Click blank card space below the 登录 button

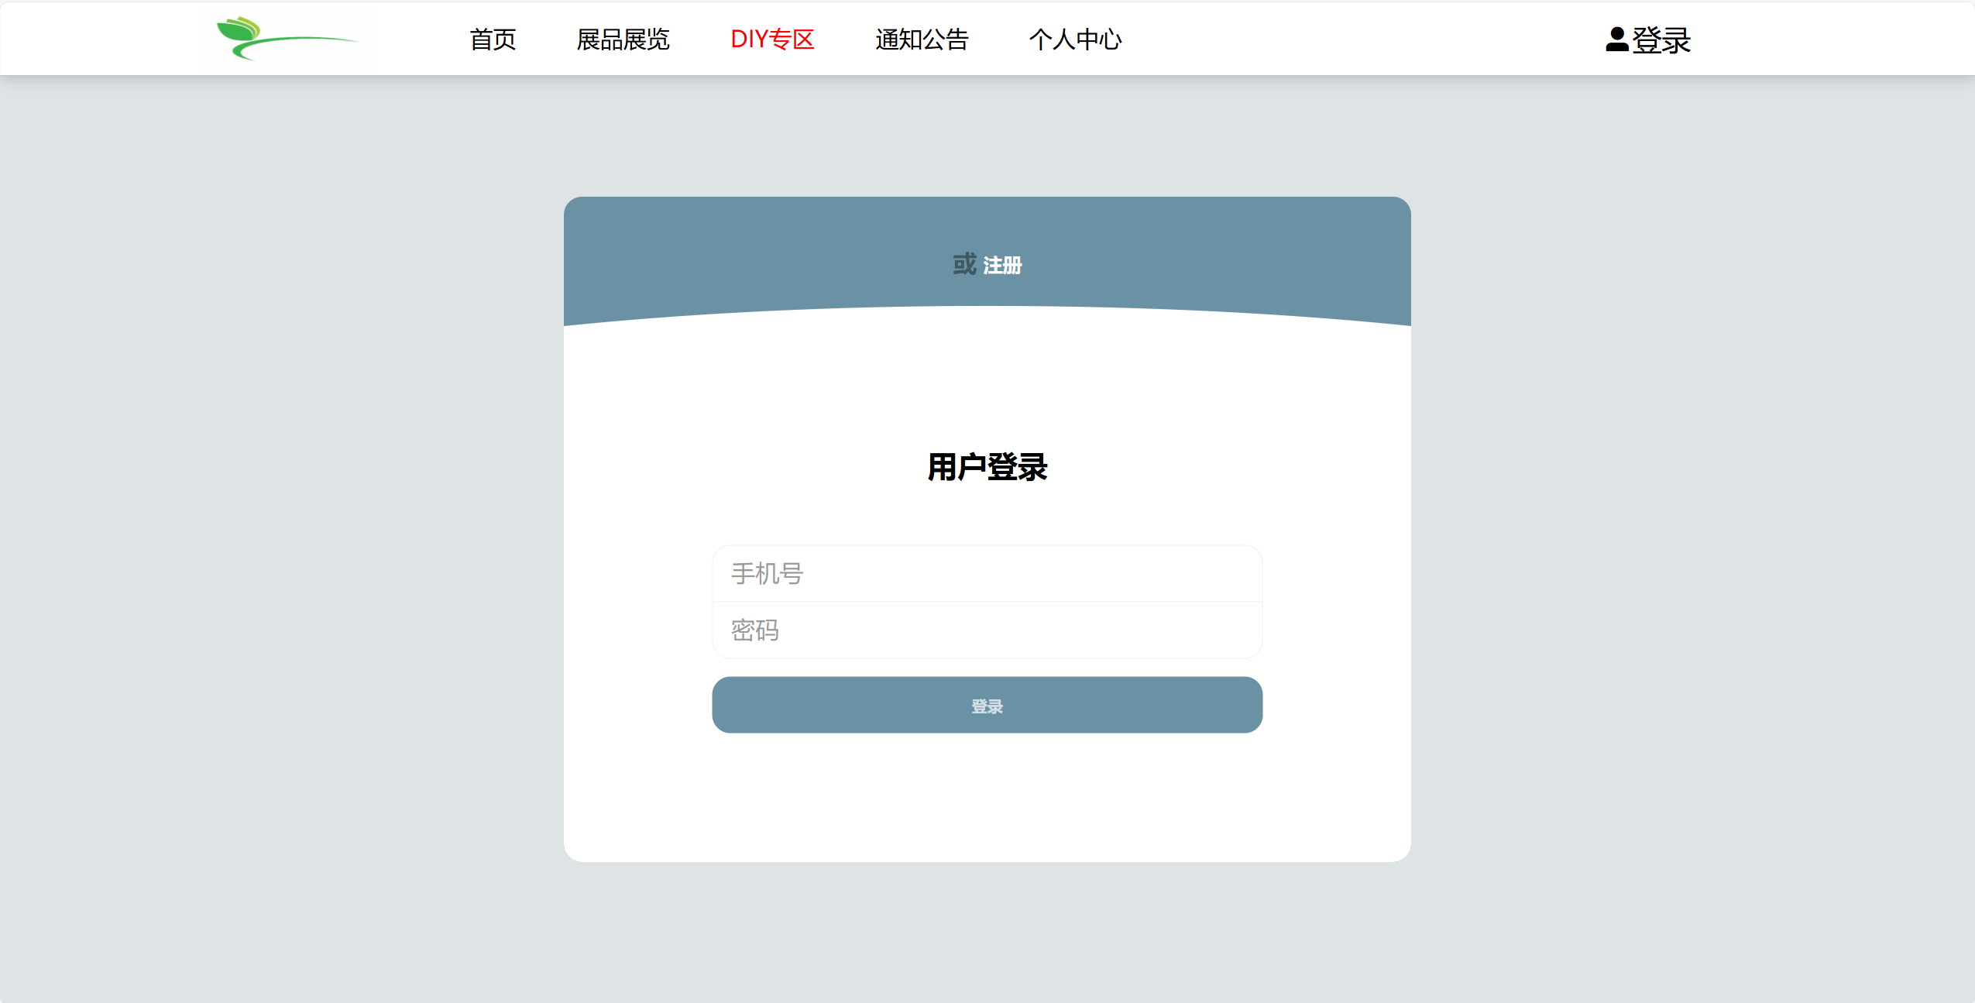987,798
